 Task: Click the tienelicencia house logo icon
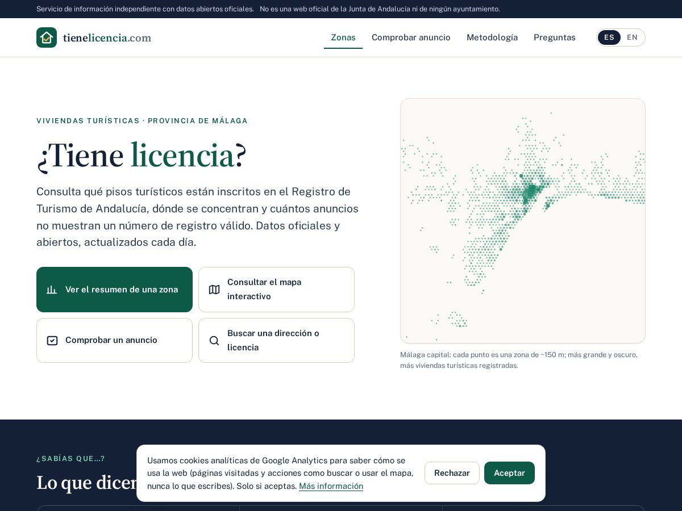click(x=47, y=37)
